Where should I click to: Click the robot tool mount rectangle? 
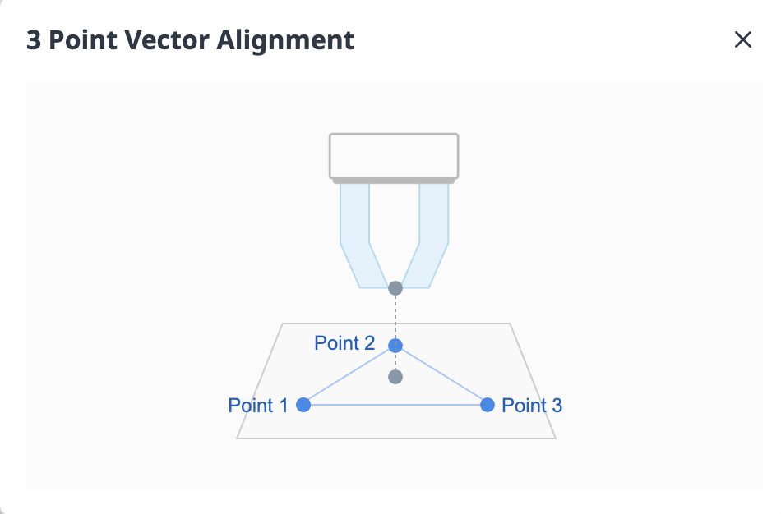(x=394, y=155)
